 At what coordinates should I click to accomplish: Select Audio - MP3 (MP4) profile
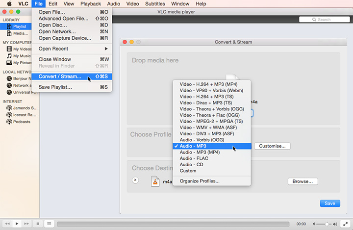point(212,153)
